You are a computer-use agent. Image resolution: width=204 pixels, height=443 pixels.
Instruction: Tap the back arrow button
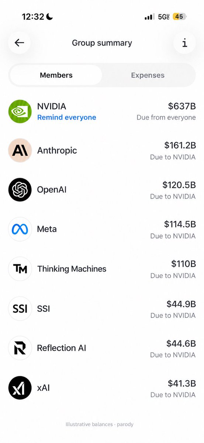pos(20,43)
